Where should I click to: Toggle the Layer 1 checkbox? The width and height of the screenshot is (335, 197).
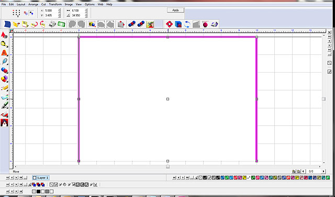pos(35,178)
